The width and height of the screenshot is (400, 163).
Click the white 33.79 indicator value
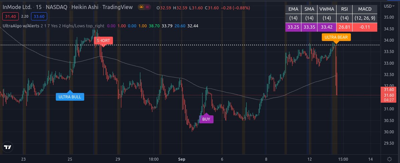click(x=167, y=26)
